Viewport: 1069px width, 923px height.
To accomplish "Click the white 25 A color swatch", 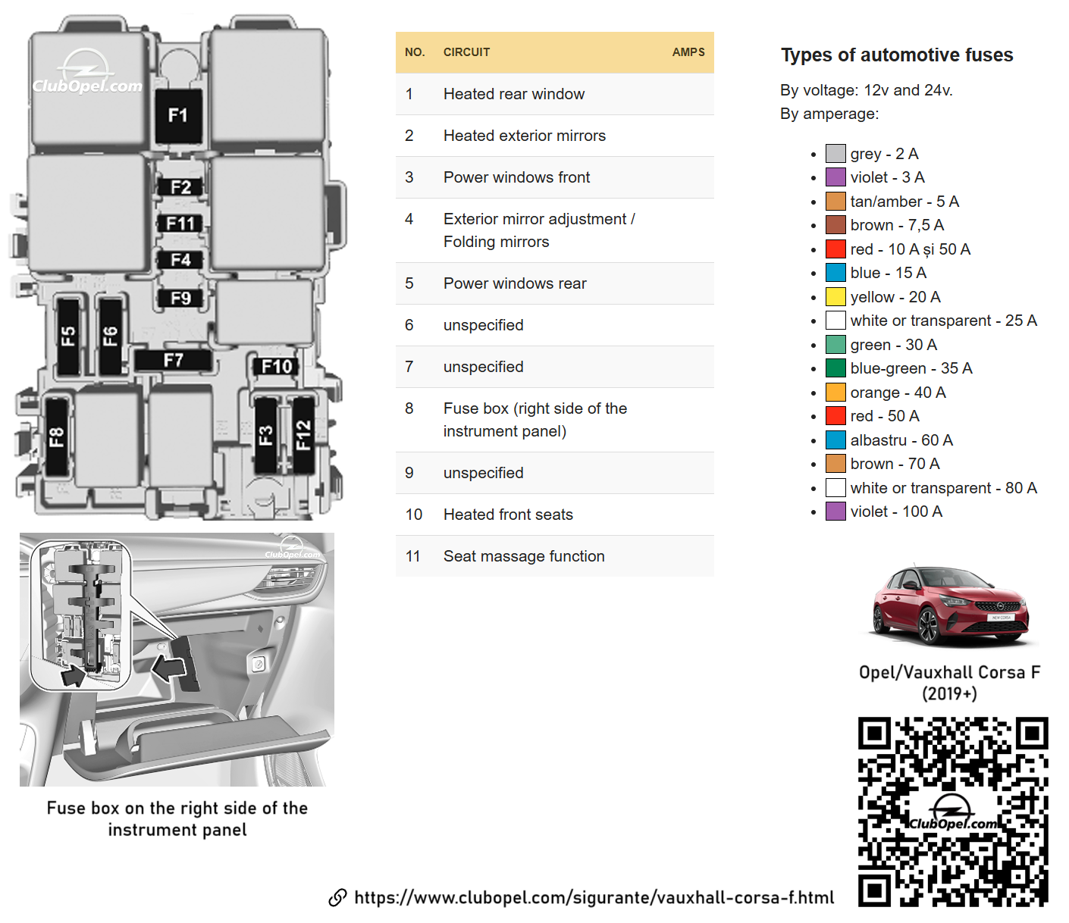I will pos(835,321).
